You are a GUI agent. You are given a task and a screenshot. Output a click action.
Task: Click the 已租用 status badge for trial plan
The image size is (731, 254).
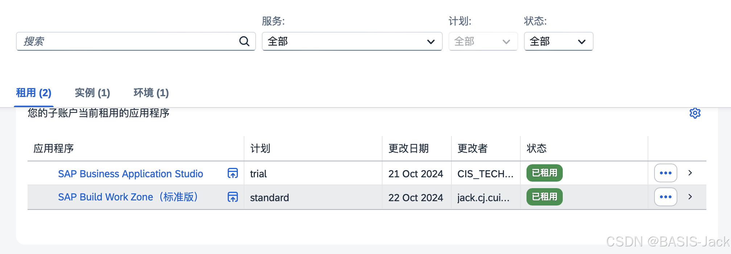(544, 173)
